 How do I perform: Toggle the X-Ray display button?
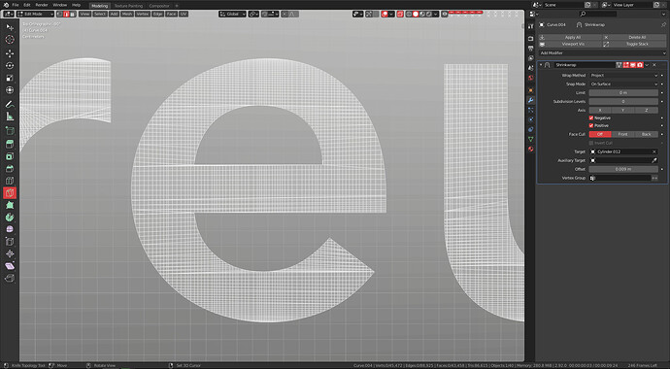point(400,15)
